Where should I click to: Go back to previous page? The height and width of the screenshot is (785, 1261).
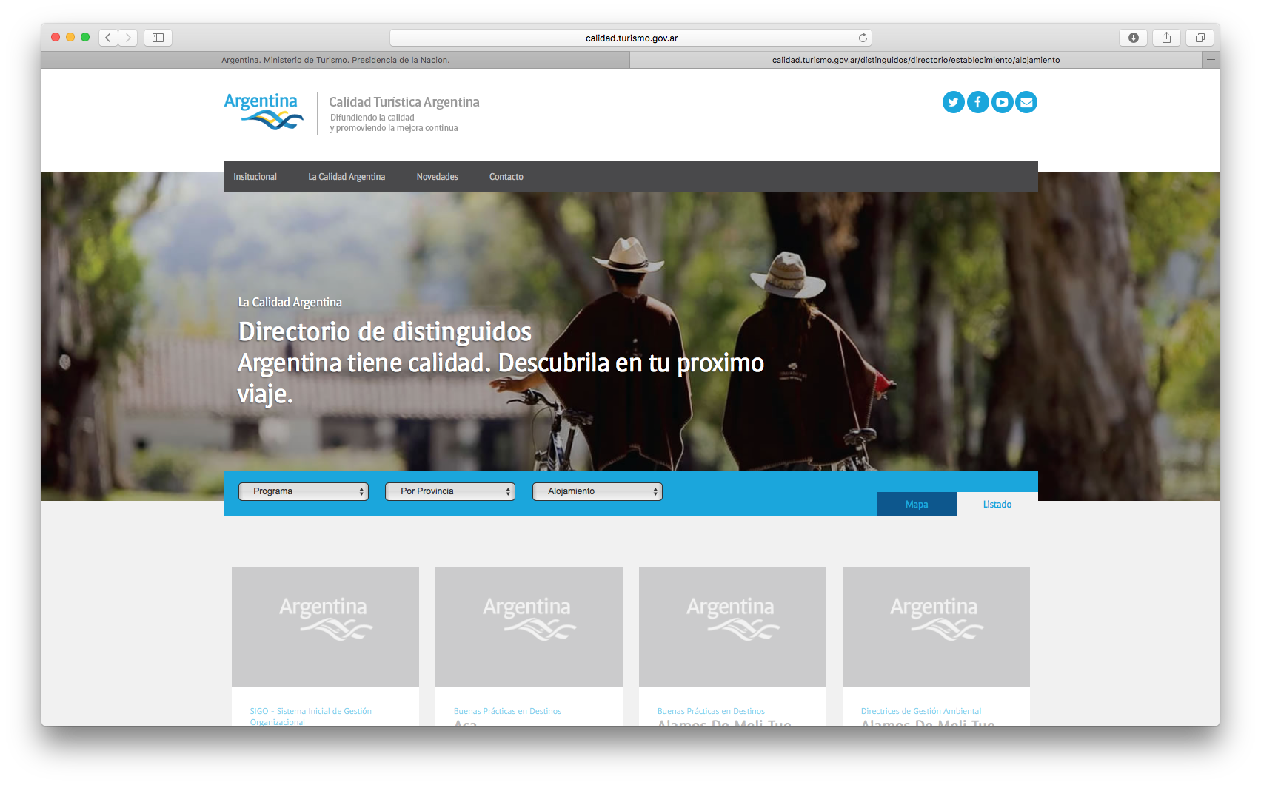click(x=108, y=38)
